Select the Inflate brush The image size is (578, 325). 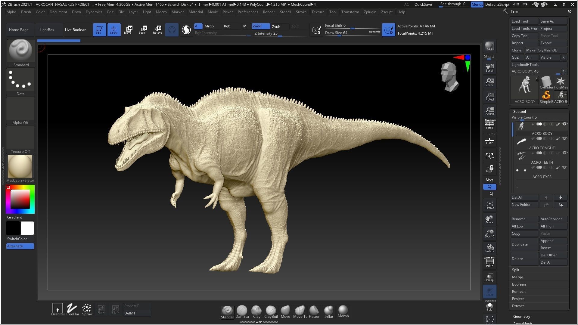pos(329,312)
